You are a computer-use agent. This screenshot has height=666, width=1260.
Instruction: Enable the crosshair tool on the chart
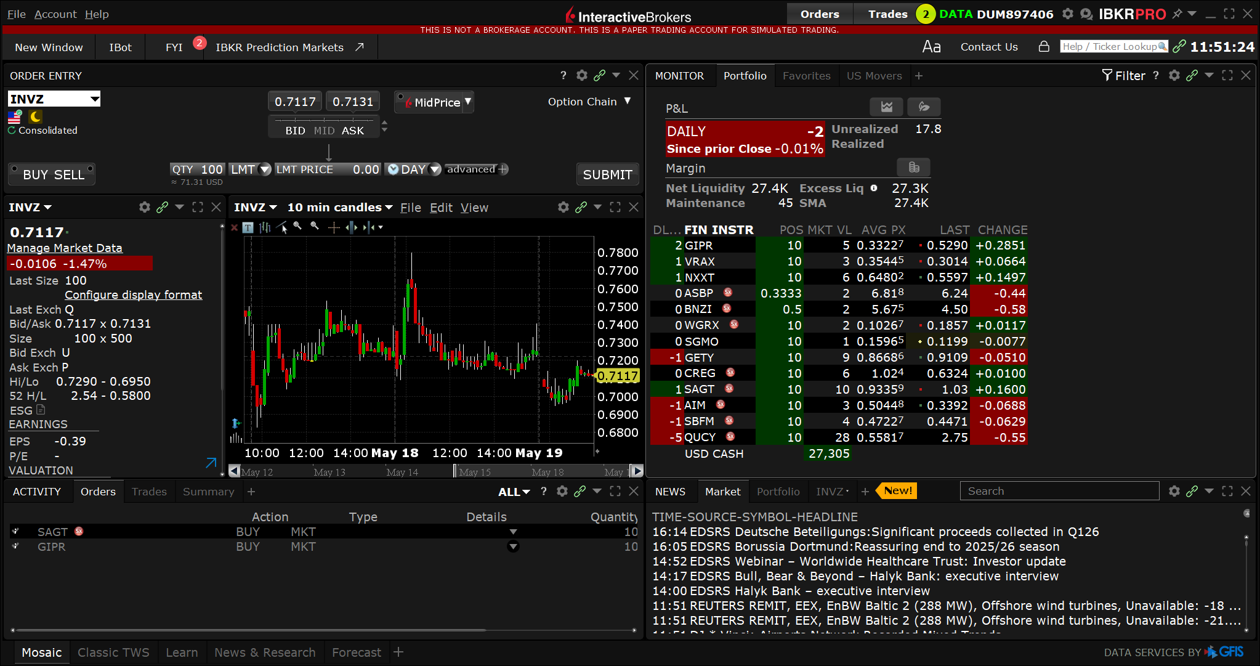point(334,227)
